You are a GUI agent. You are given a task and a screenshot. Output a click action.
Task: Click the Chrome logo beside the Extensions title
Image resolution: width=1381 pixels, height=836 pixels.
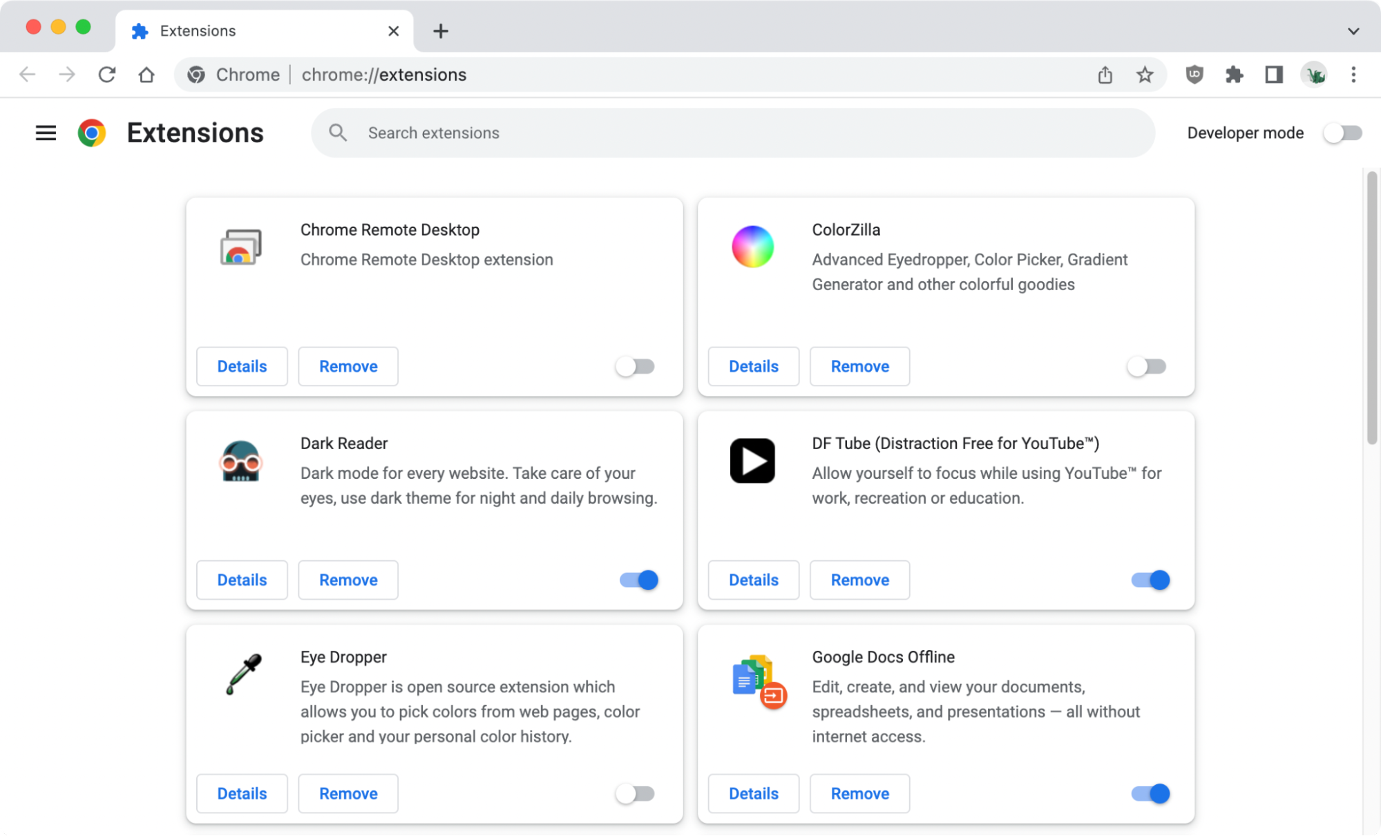click(92, 133)
